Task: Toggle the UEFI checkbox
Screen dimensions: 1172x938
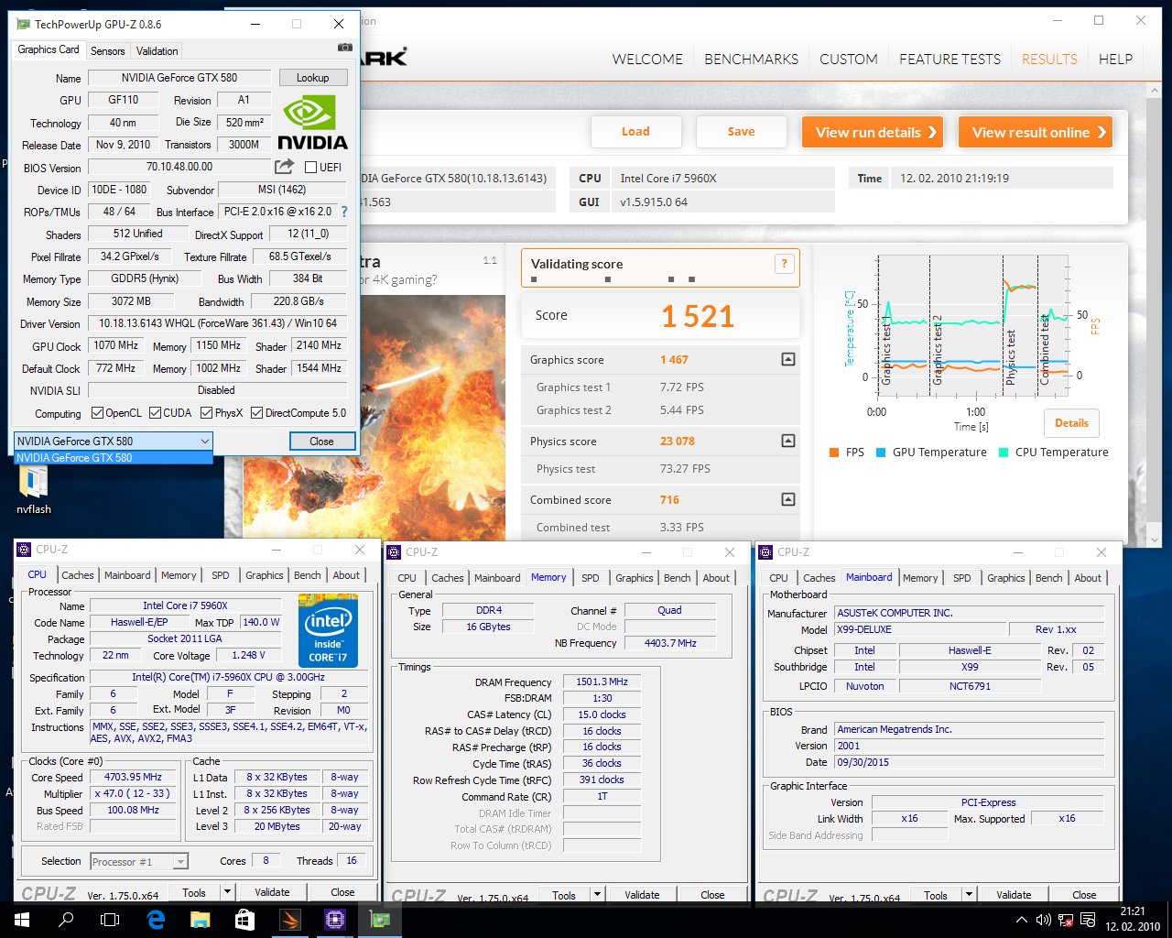Action: point(310,167)
